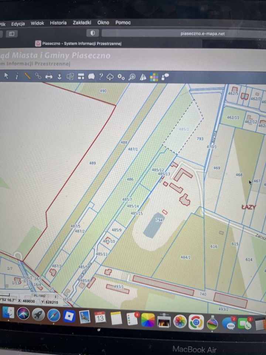Click parcel label 485/15 on map
Screen dimensions: 266x355
coord(137,213)
